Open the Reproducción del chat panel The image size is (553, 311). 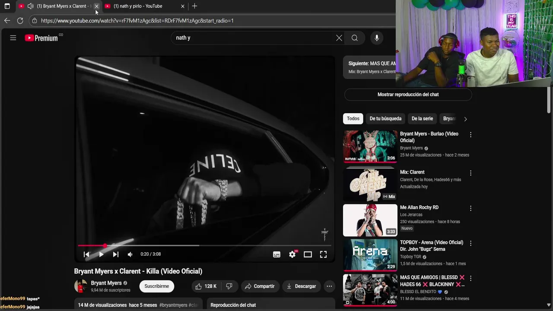coord(271,304)
